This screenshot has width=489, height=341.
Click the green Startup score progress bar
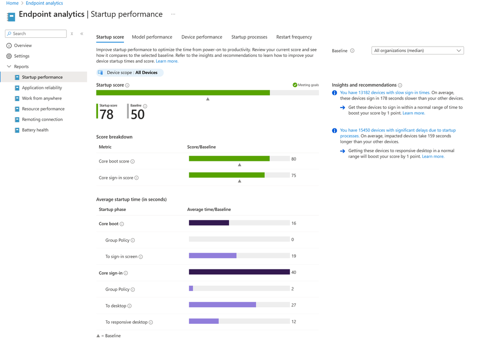[x=183, y=93]
